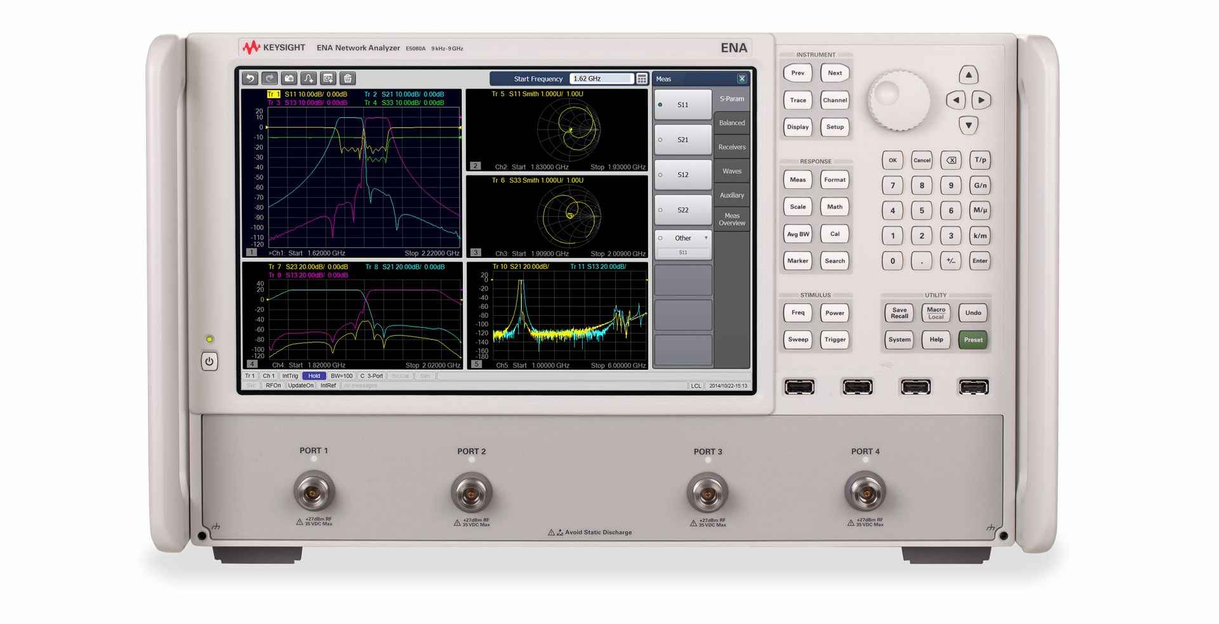Click the IntTrig status bar entry
1219x624 pixels.
[x=290, y=376]
